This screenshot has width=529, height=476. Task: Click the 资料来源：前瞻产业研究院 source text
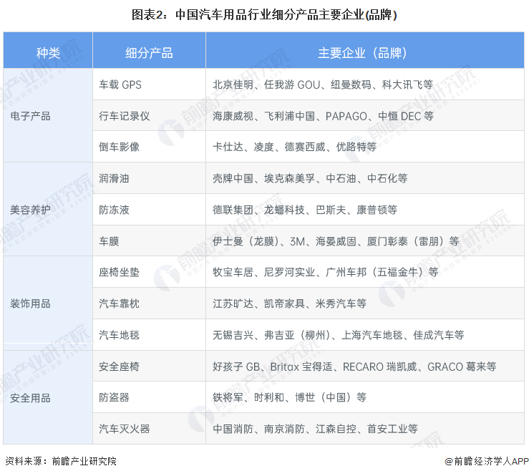coord(61,462)
